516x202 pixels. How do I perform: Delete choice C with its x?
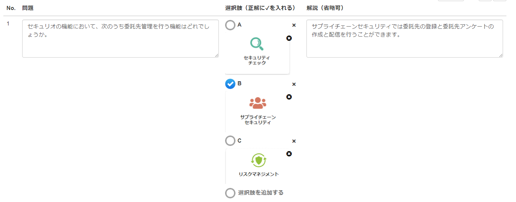tap(294, 141)
